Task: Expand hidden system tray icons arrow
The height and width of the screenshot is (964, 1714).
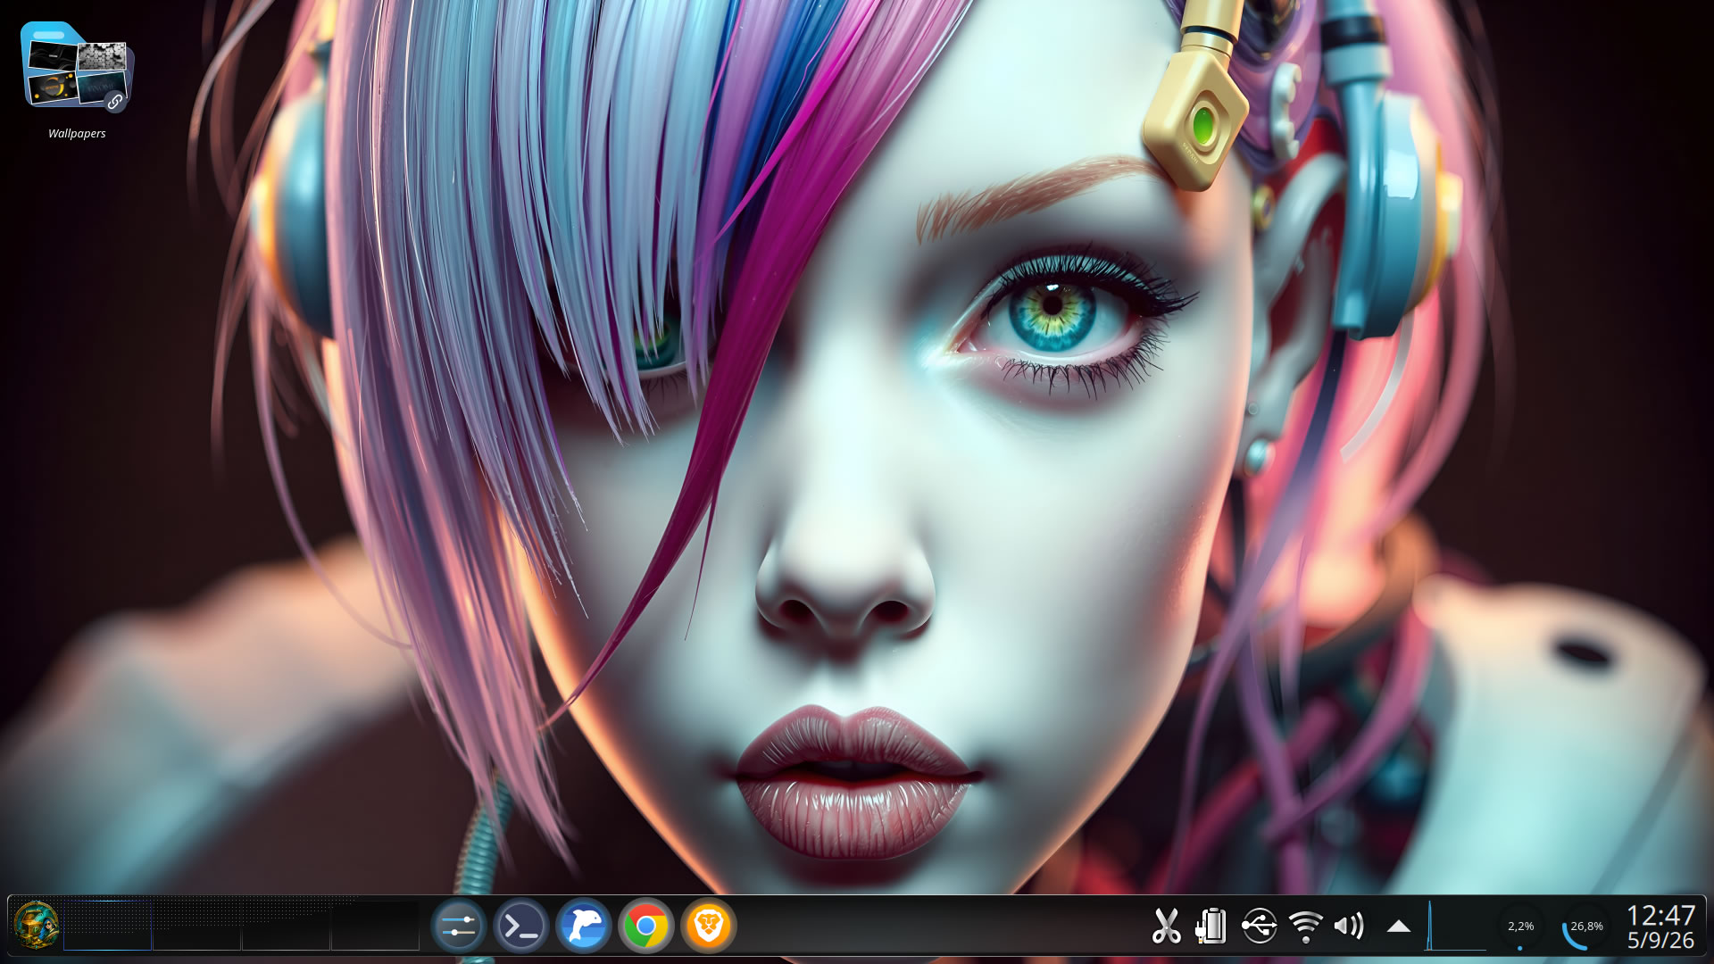Action: [x=1398, y=926]
